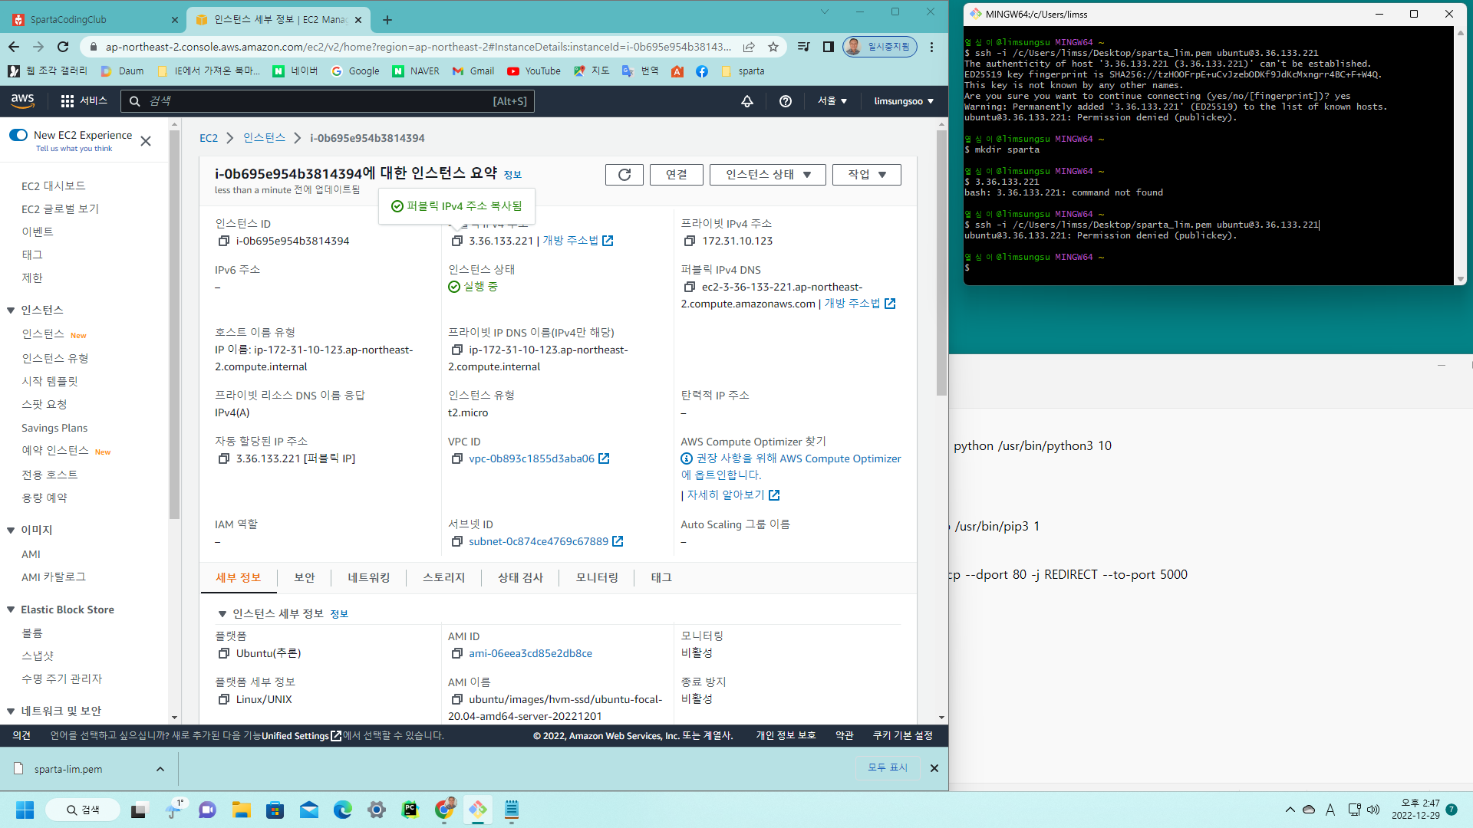Open the Seoul region selector
Screen dimensions: 1473x828
pyautogui.click(x=832, y=101)
